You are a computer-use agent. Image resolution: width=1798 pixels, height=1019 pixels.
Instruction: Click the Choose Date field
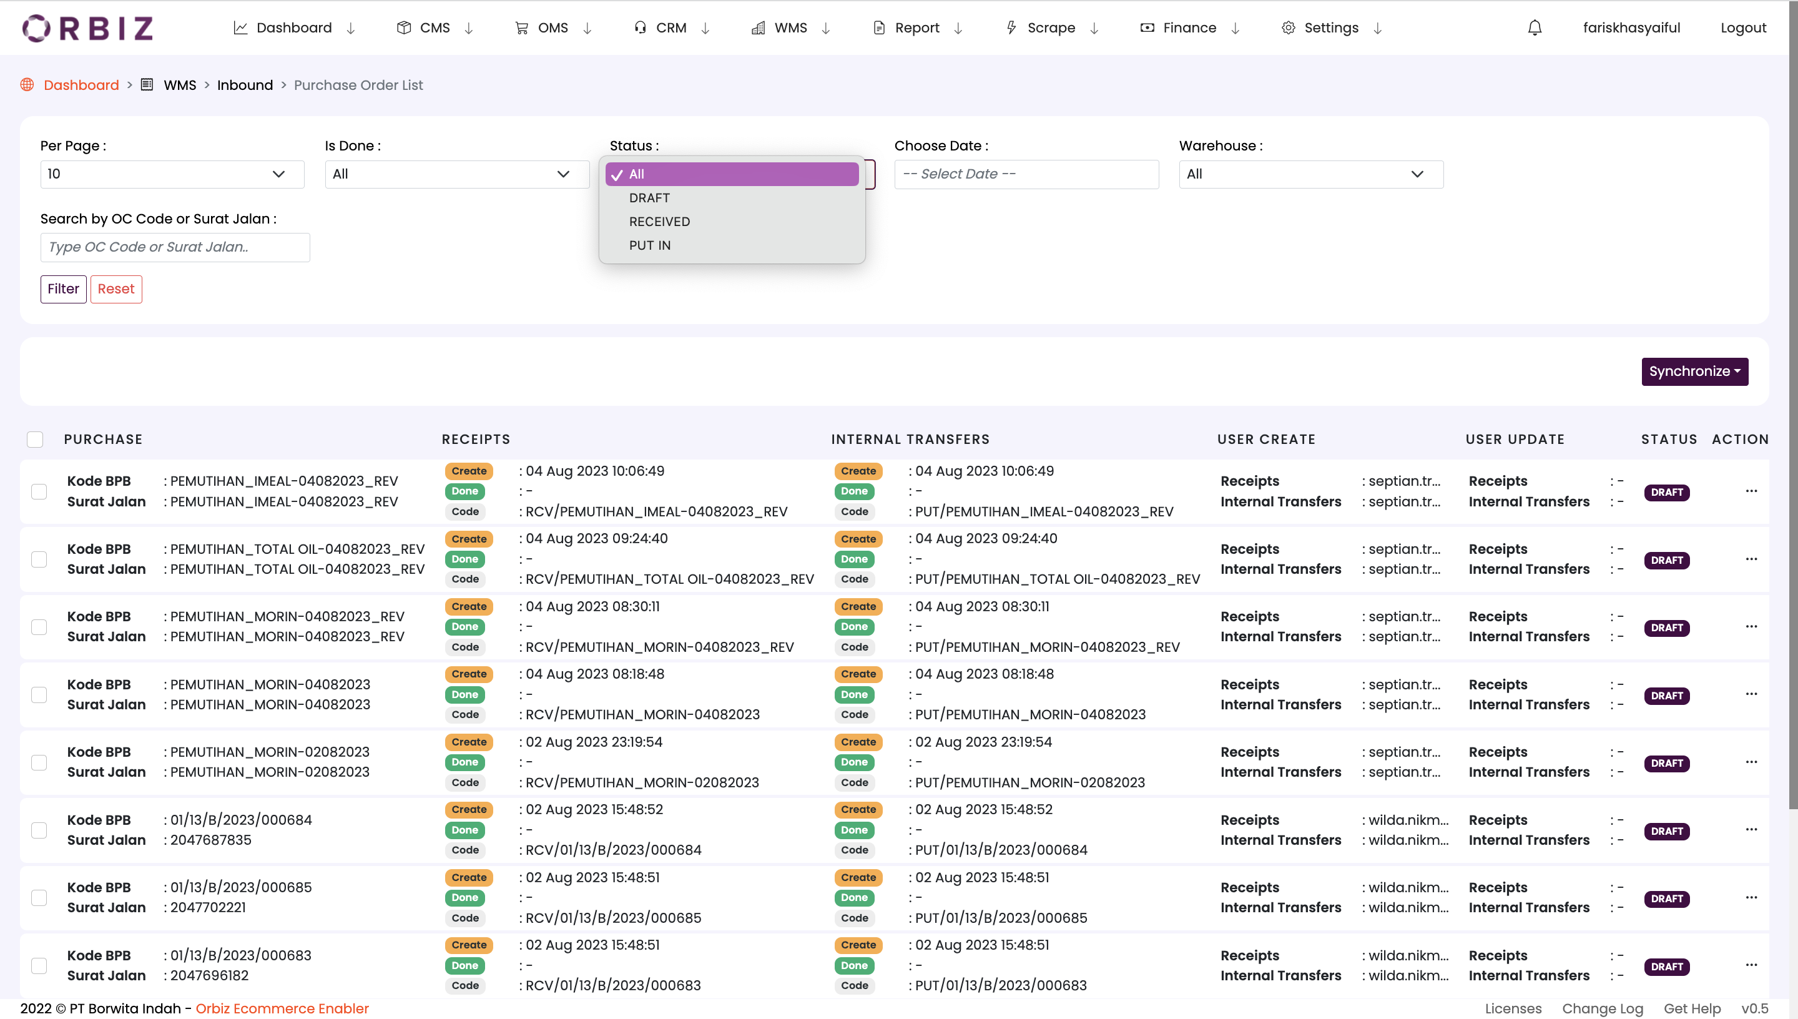point(1026,174)
